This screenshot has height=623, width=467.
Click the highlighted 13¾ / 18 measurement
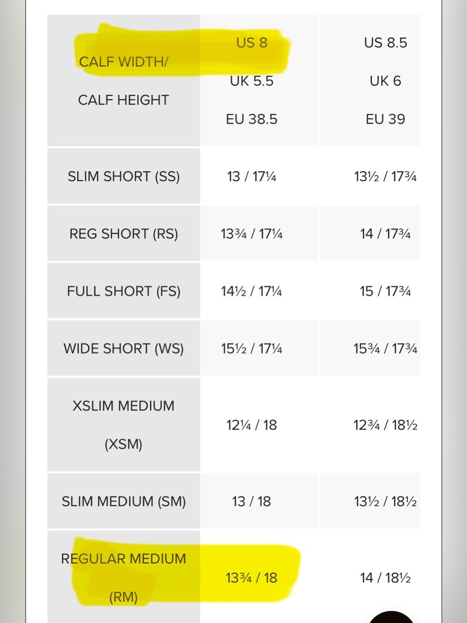point(252,578)
